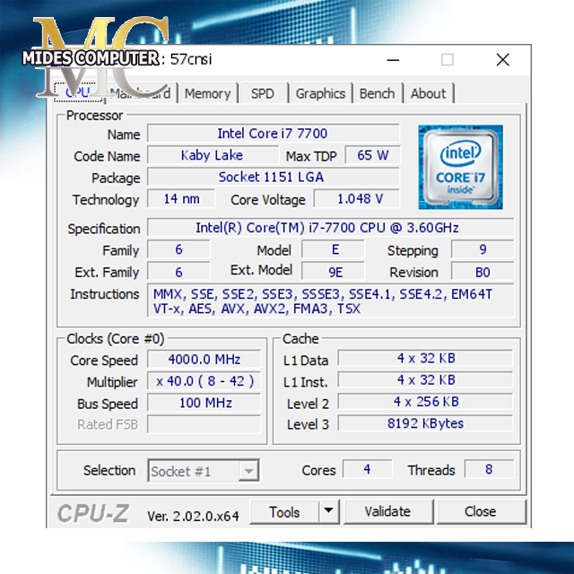Click the Level 3 cache value
This screenshot has width=574, height=574.
point(425,423)
